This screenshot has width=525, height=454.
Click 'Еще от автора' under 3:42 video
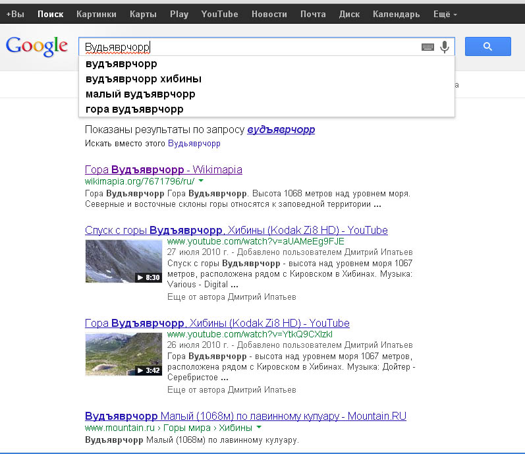(232, 389)
